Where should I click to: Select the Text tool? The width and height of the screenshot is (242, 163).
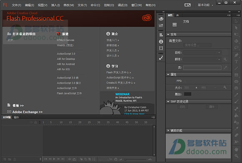236,62
